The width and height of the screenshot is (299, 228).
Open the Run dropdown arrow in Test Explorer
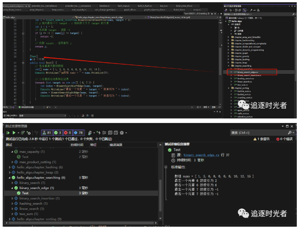pos(18,133)
